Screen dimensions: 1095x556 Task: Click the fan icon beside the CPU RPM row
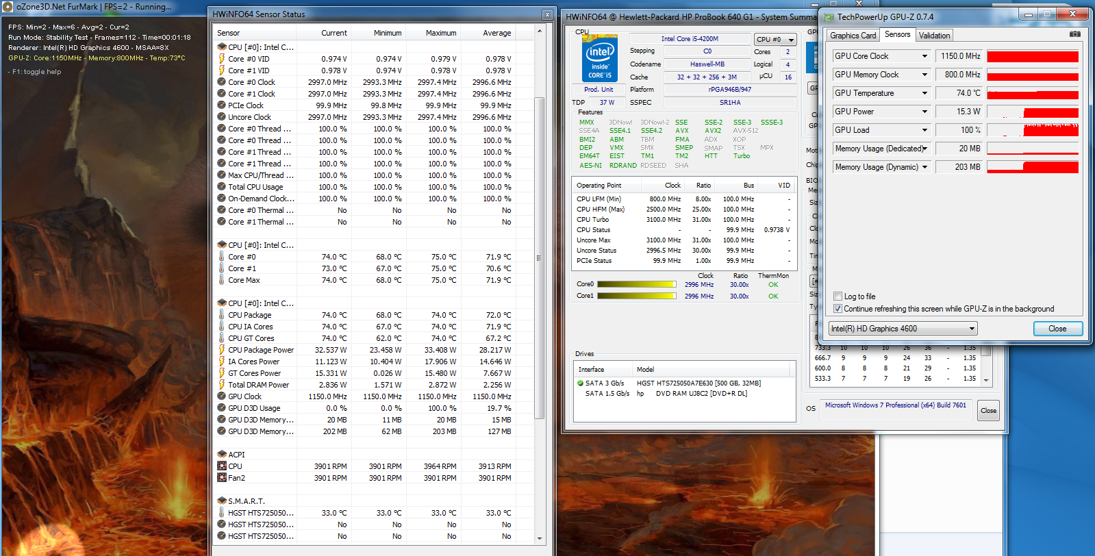222,466
